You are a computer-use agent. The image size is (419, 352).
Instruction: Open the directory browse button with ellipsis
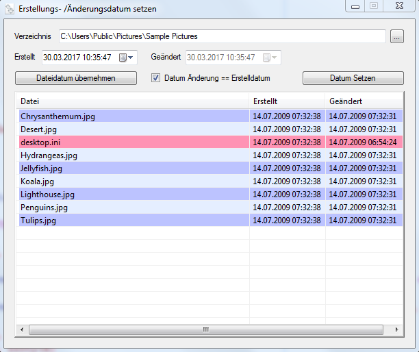coord(397,37)
